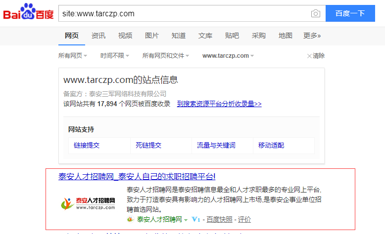Click the 备案方:泰安三军网络科技有限公司 text
385x234 pixels.
[115, 94]
